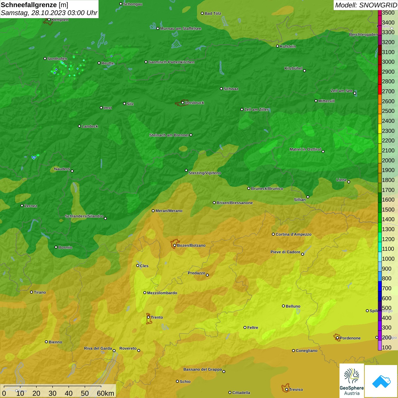Click the '30' scale bar tick label
Screen dimensions: 398x398
point(52,393)
